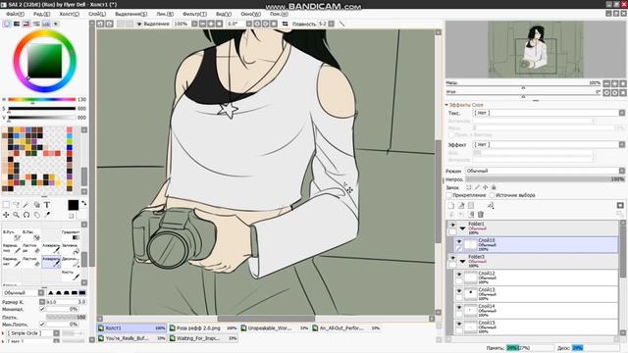The height and width of the screenshot is (353, 628).
Task: Hide the Folder3 layer group
Action: [452, 258]
